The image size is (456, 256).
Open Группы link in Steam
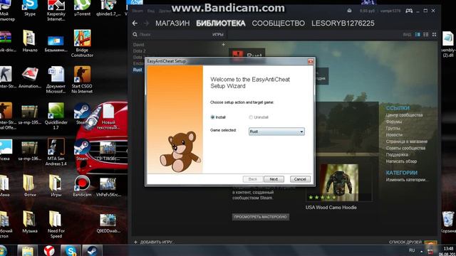(x=393, y=128)
